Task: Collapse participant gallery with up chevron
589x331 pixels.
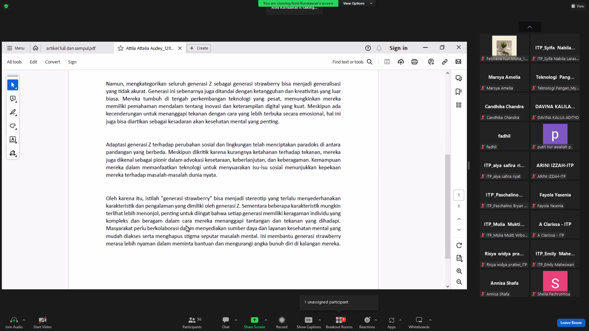Action: (x=530, y=27)
